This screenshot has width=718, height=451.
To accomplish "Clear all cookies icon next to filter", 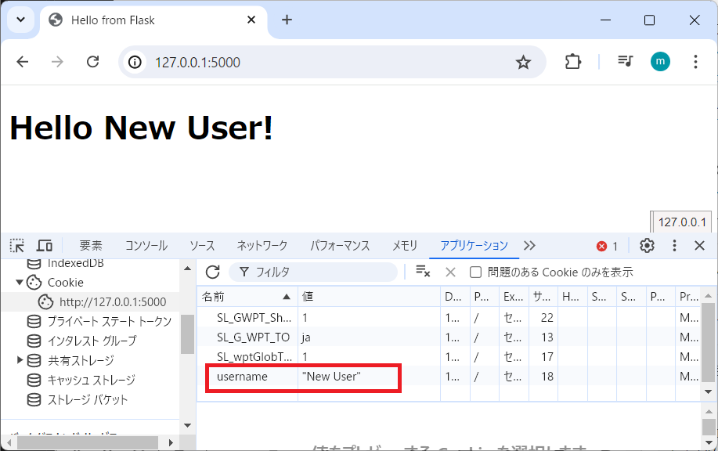I will pyautogui.click(x=423, y=272).
